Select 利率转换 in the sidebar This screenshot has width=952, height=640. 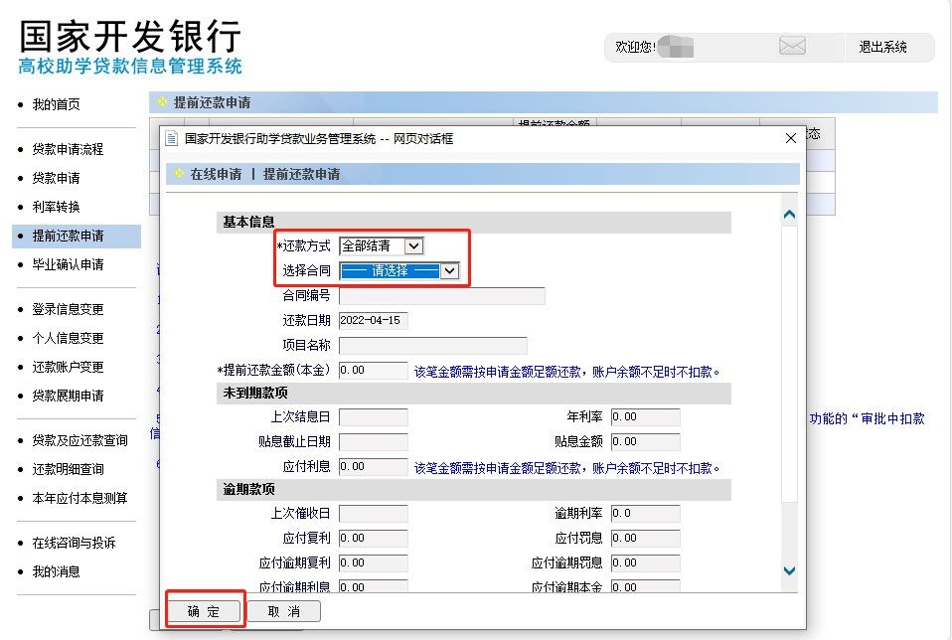pyautogui.click(x=56, y=207)
